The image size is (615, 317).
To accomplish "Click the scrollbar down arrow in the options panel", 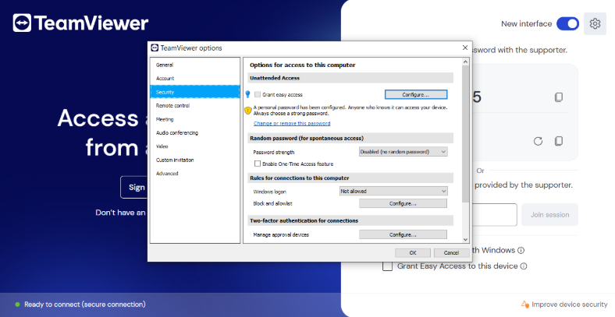I will (466, 240).
